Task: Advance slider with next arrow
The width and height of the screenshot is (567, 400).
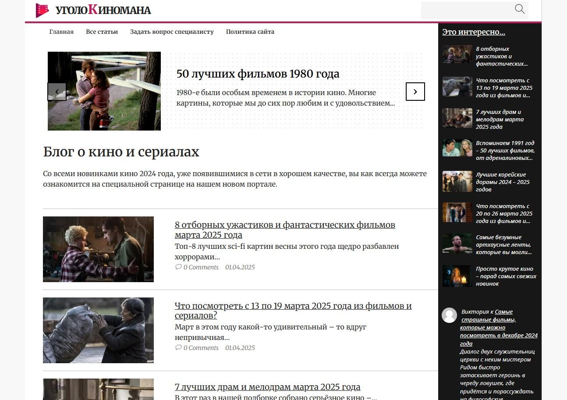Action: (415, 92)
